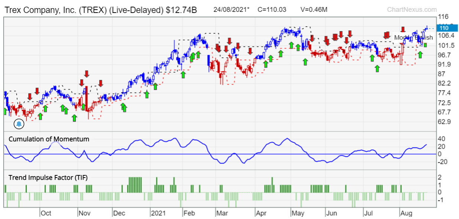Click the -1 value on TIF axis
This screenshot has height=219, width=459.
tap(441, 200)
